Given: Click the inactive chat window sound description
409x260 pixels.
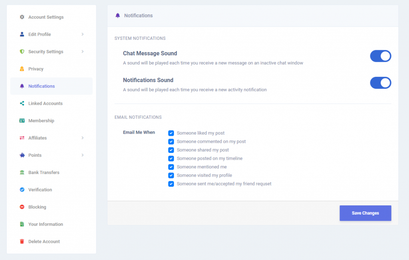Looking at the screenshot, I should coord(213,63).
